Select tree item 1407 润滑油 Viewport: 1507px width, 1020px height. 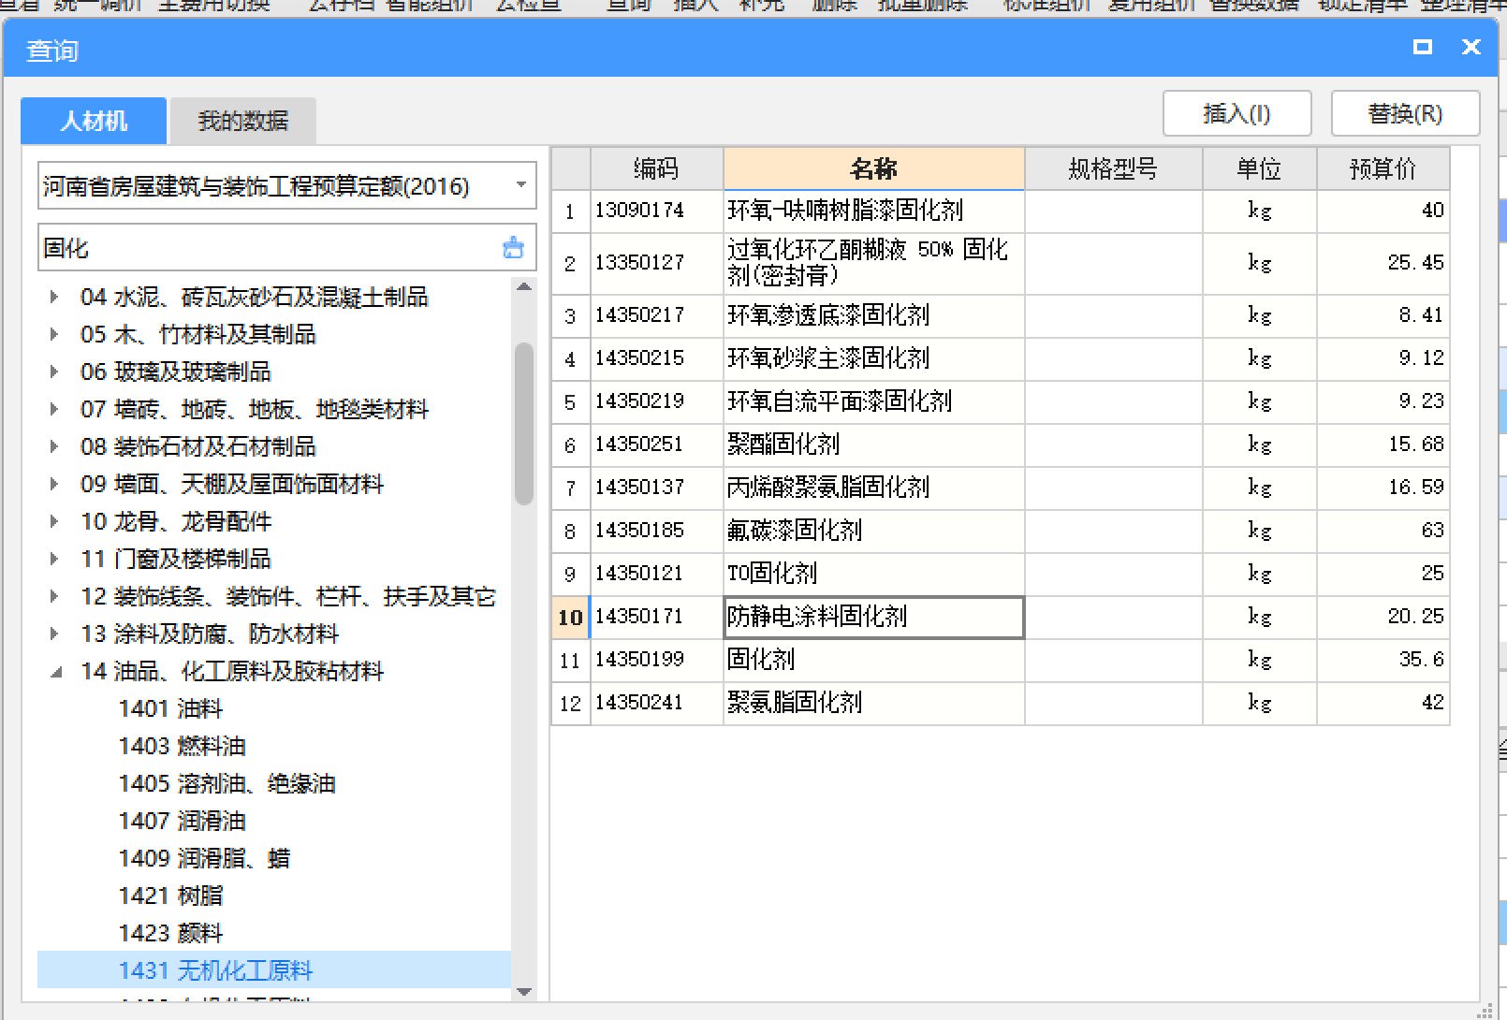tap(182, 821)
